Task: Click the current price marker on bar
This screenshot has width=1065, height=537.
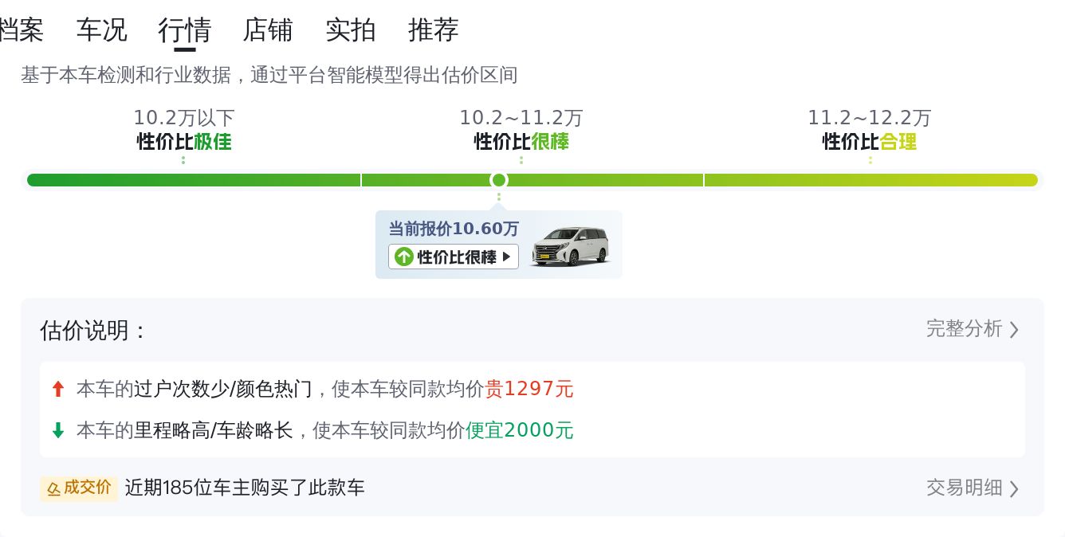Action: pyautogui.click(x=499, y=180)
